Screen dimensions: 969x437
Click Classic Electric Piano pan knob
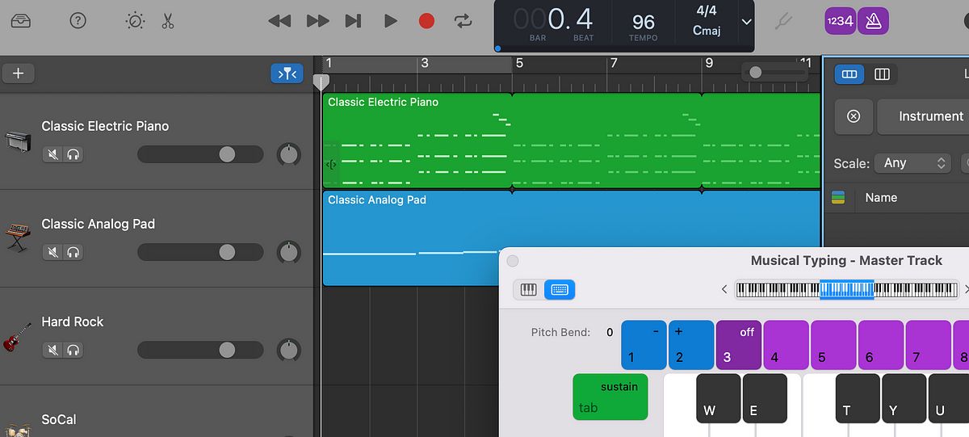click(x=288, y=154)
